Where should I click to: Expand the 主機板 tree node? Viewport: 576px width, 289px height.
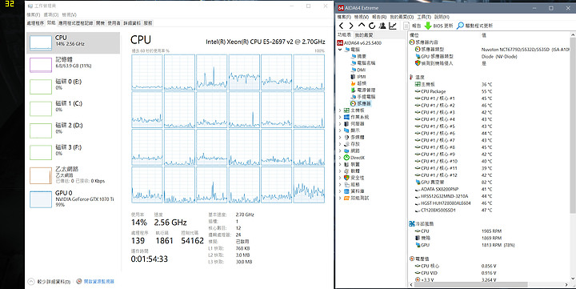point(340,110)
